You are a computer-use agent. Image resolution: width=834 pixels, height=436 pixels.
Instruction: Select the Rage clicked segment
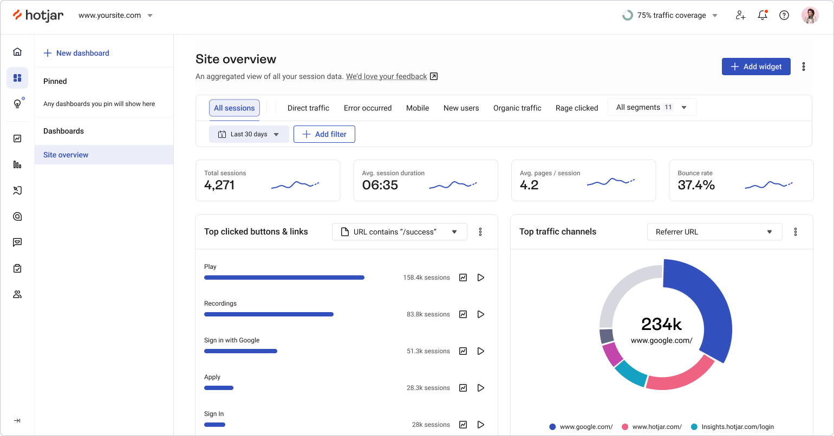[x=576, y=108]
